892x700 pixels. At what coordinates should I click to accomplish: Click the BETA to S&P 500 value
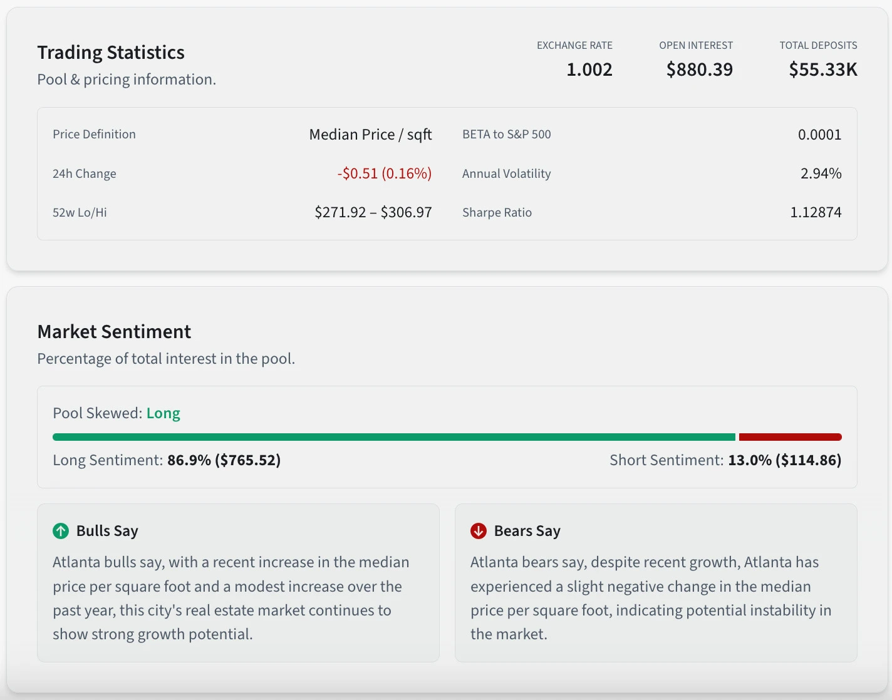coord(819,135)
